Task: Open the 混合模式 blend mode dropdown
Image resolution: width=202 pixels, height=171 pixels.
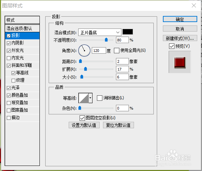Action: tap(100, 32)
